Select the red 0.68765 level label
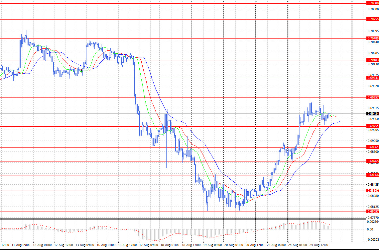This screenshot has width=379, height=250. coord(373,161)
